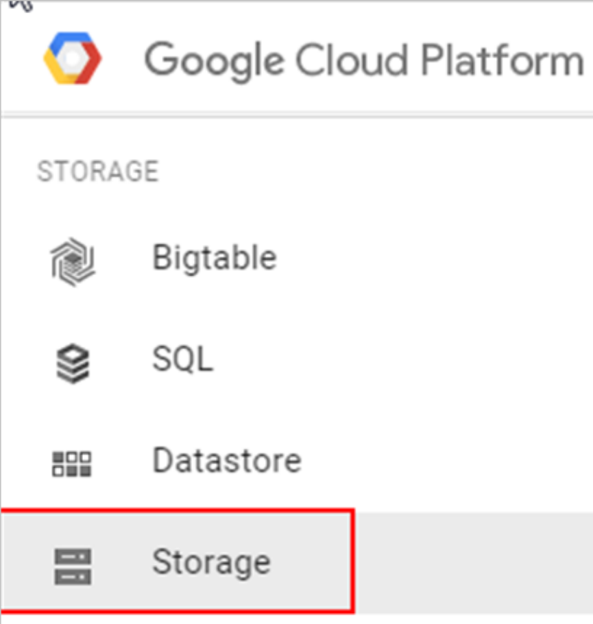Click the Google Cloud Platform hexagon logo
Viewport: 593px width, 624px height.
(x=72, y=58)
